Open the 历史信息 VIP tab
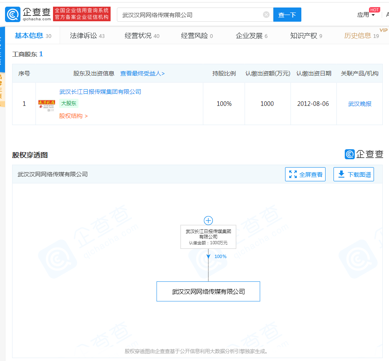 (361, 36)
